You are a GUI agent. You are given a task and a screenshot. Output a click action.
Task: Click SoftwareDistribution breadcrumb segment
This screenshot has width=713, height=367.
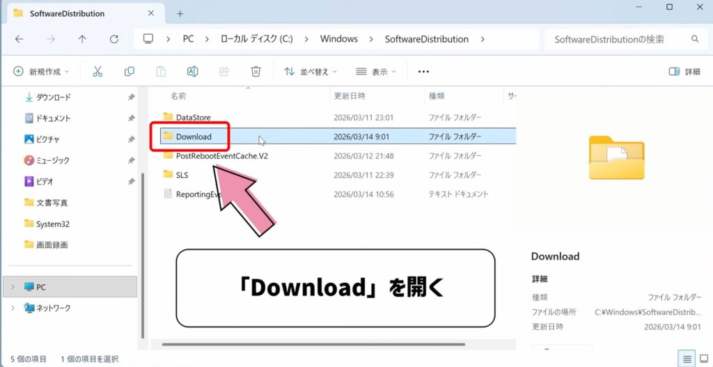427,39
